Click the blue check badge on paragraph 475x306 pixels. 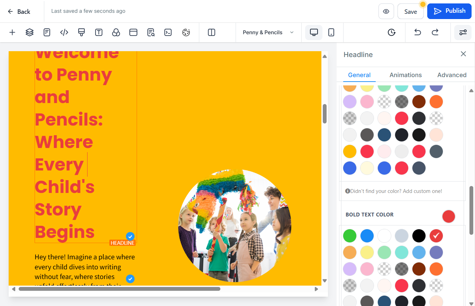click(130, 279)
